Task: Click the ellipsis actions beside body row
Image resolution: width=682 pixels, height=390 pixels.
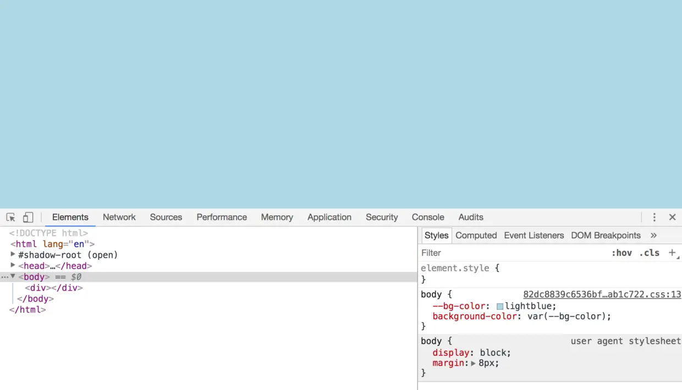Action: pyautogui.click(x=4, y=277)
